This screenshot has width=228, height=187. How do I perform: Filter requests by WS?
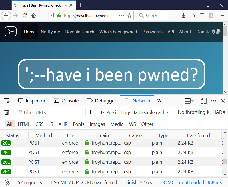[132, 124]
